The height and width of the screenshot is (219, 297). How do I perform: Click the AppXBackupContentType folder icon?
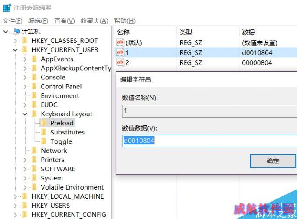tap(34, 68)
